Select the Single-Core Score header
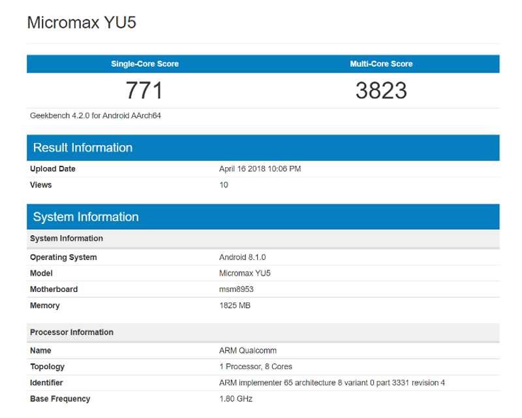The height and width of the screenshot is (418, 522). (x=145, y=63)
